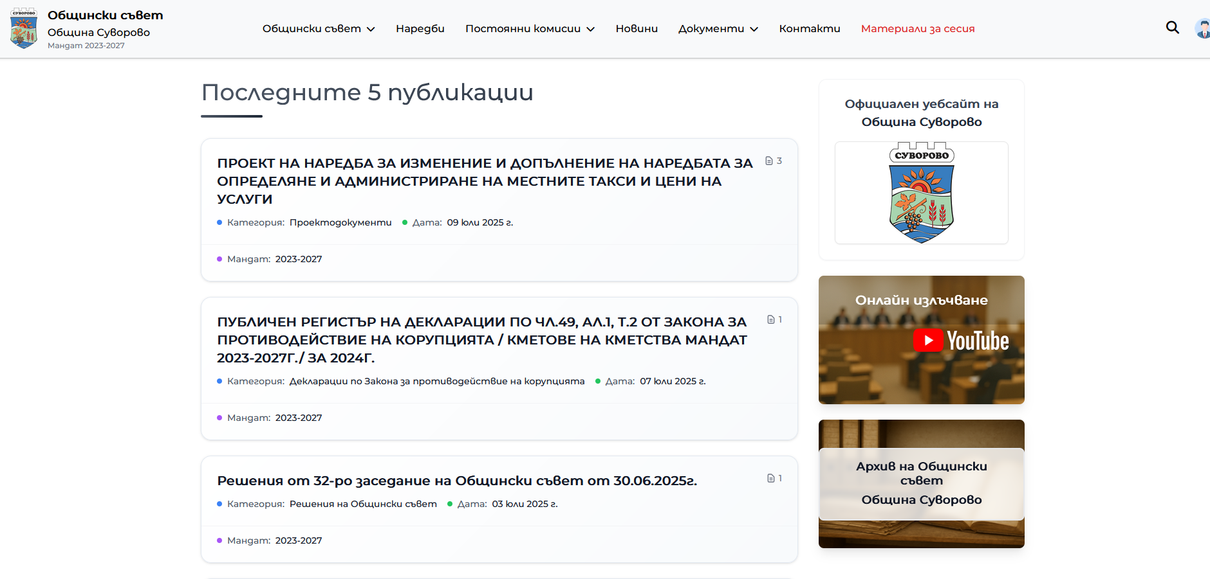
Task: Click the date 09 юли 2025 г.
Action: click(480, 222)
